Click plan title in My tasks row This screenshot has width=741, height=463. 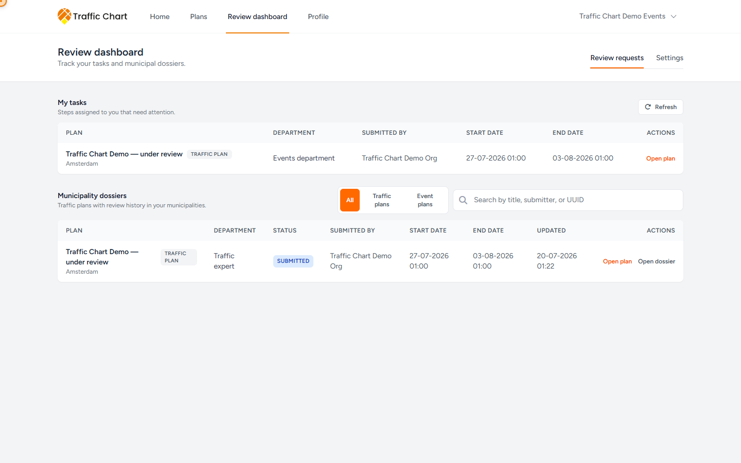[x=124, y=154]
